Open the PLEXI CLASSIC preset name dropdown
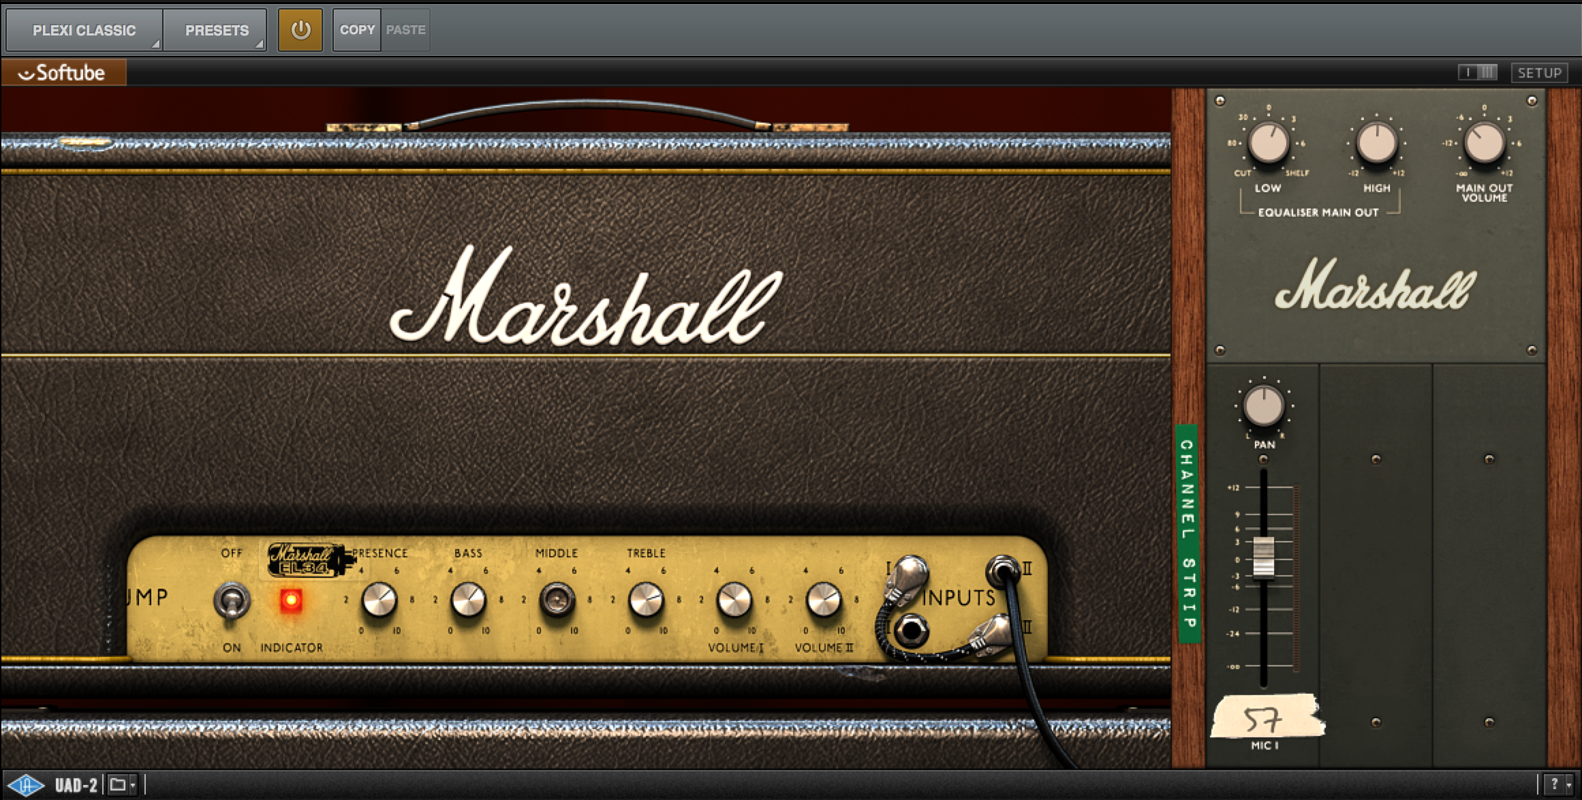1582x800 pixels. pyautogui.click(x=84, y=30)
